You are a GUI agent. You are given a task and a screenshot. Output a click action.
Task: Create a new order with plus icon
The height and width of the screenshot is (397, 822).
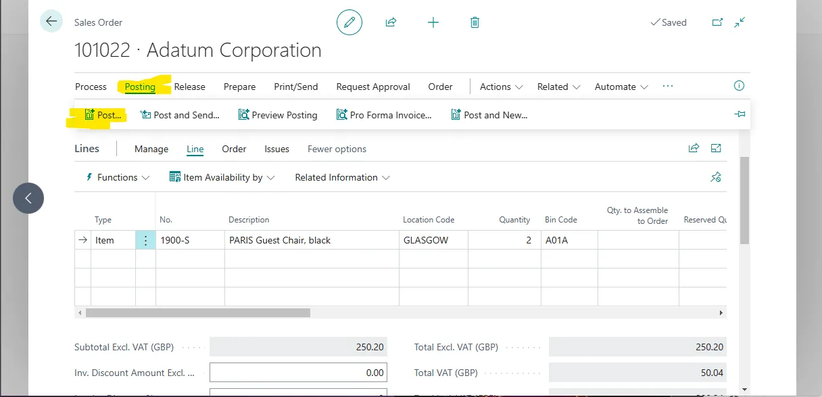pyautogui.click(x=433, y=22)
